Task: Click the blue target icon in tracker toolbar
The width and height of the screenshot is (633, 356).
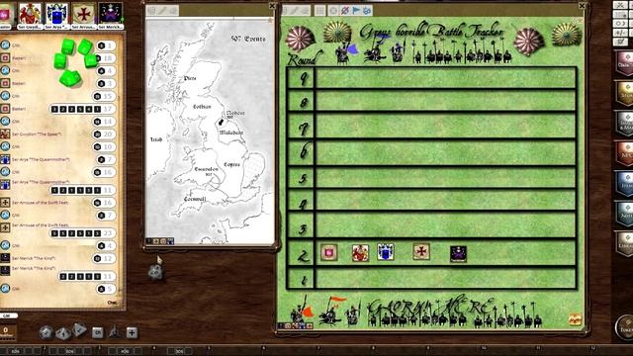Action: pos(367,11)
